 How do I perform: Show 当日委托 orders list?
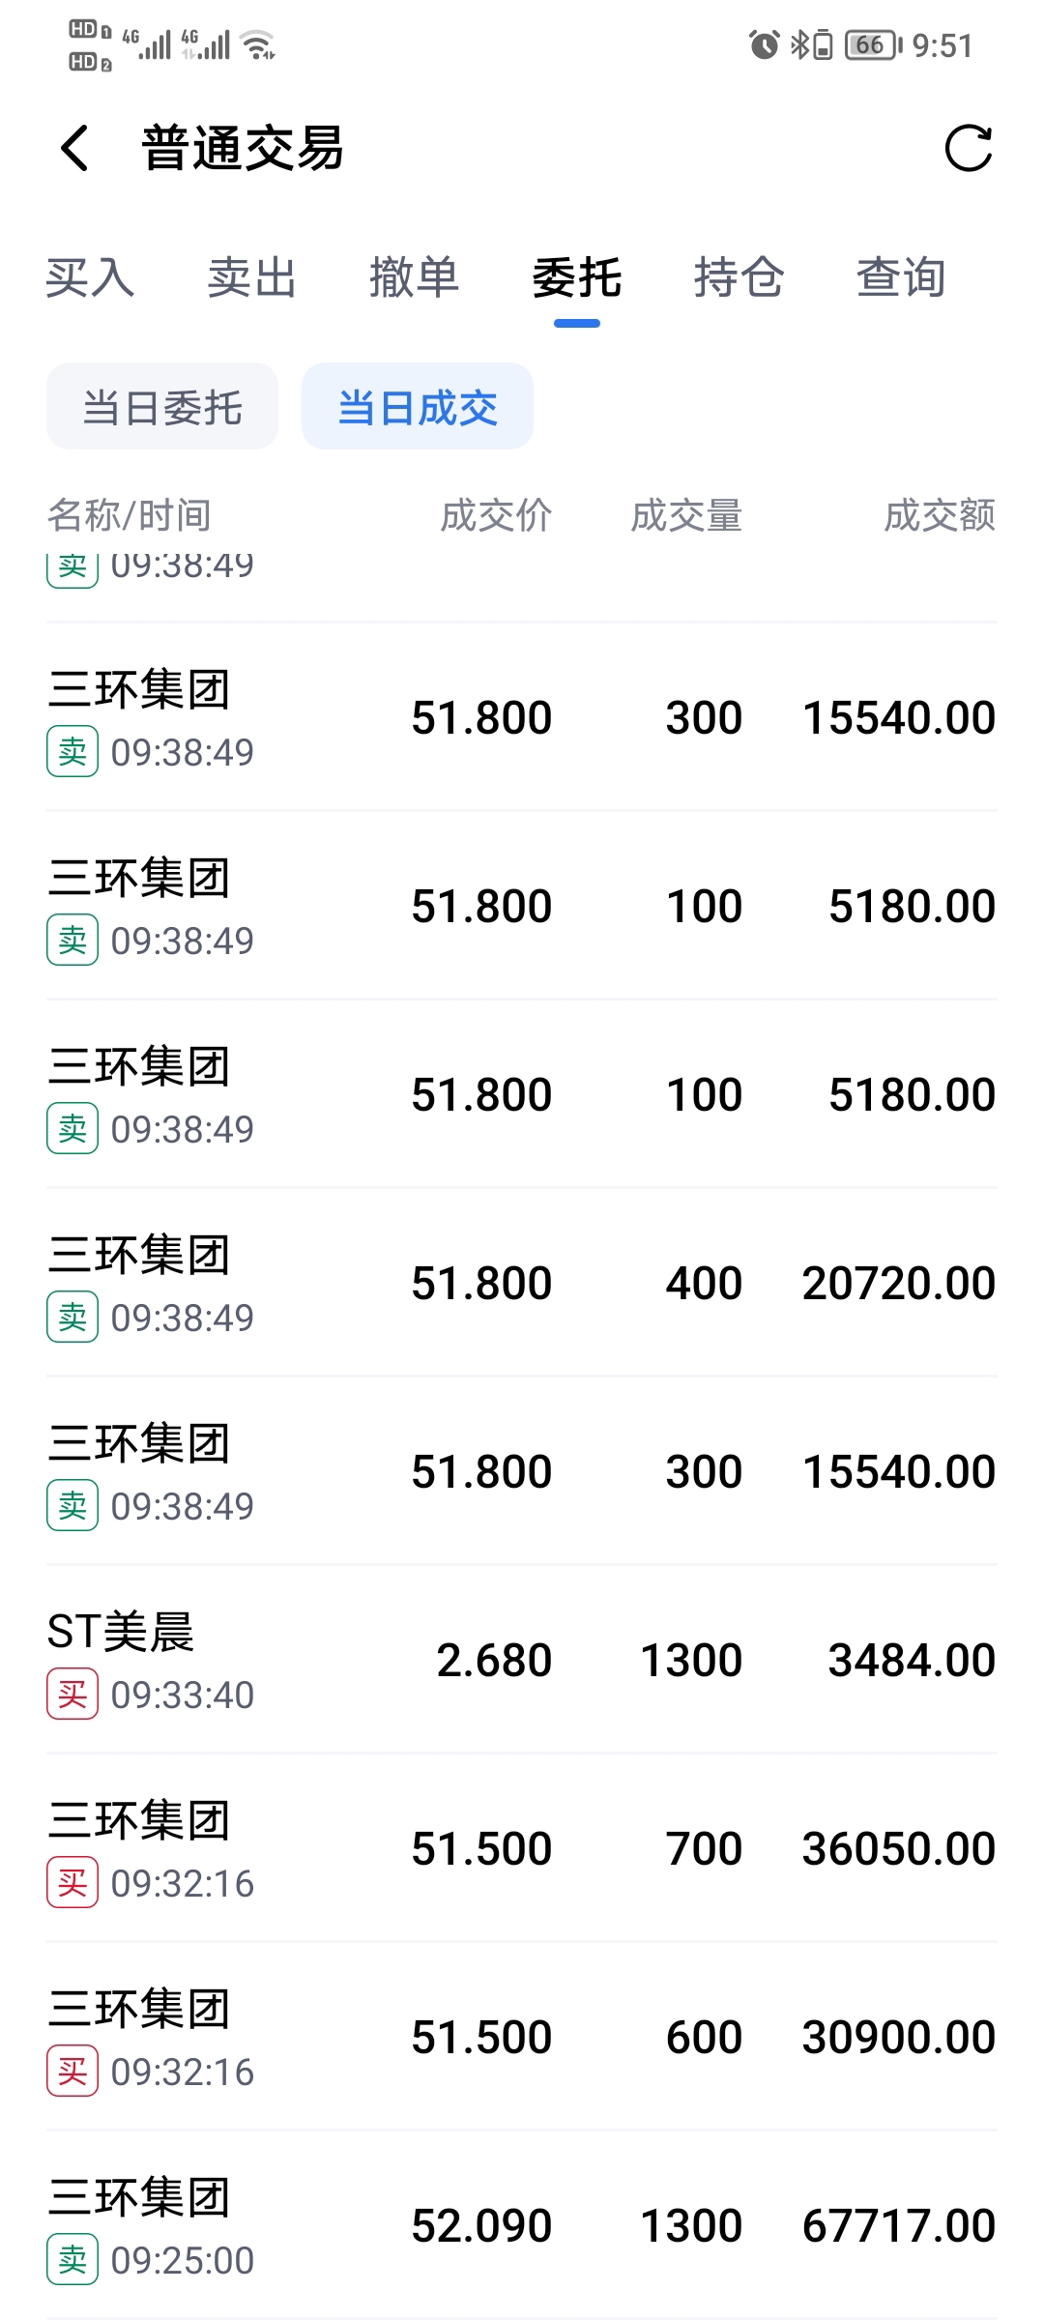(x=162, y=407)
